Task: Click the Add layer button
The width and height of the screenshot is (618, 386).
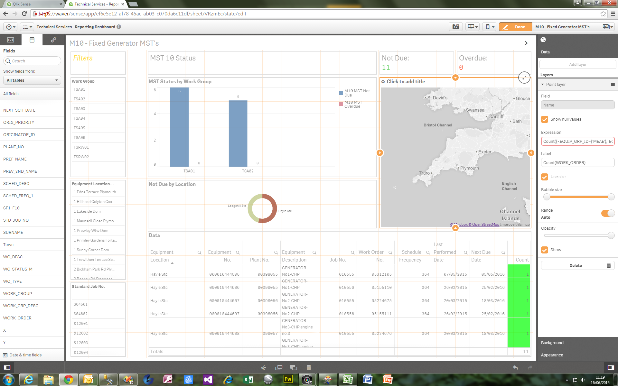Action: click(x=578, y=65)
